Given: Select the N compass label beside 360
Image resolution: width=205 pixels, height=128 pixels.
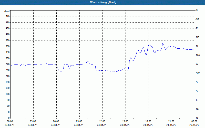Looking at the screenshot, I should [x=197, y=46].
